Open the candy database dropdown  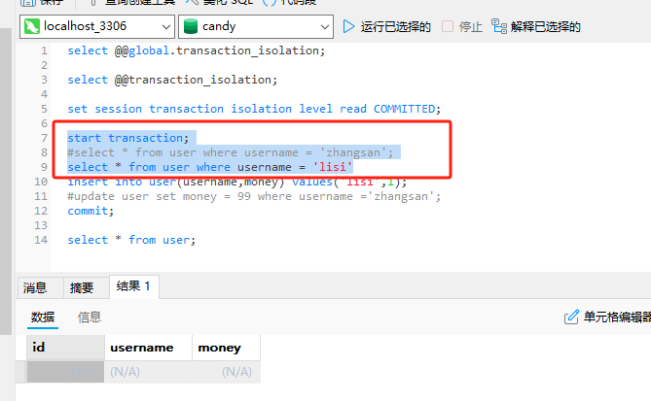pos(256,27)
